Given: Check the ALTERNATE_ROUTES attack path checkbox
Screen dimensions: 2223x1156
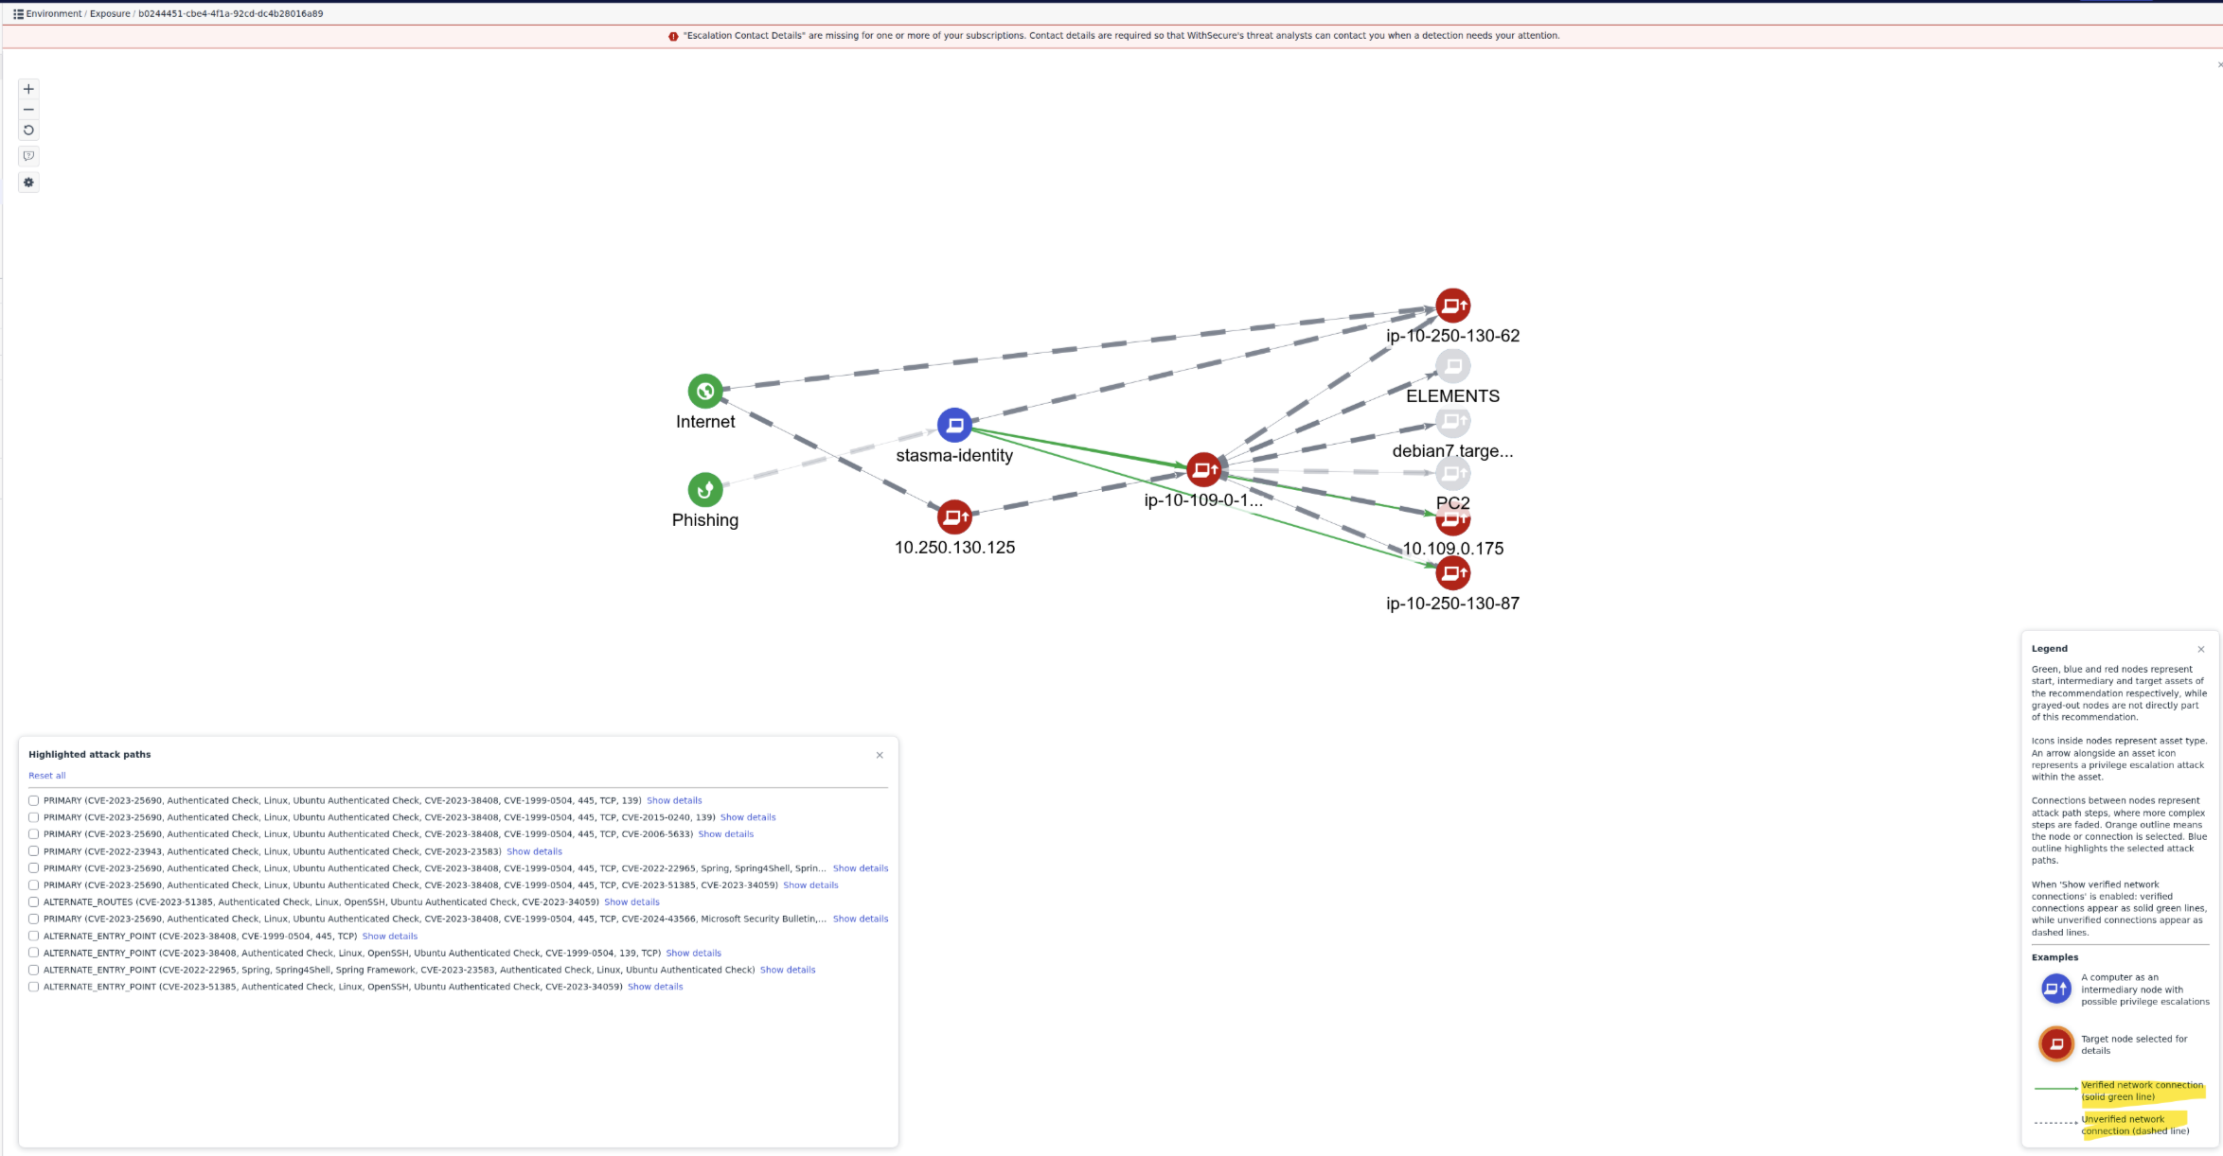Looking at the screenshot, I should [34, 902].
